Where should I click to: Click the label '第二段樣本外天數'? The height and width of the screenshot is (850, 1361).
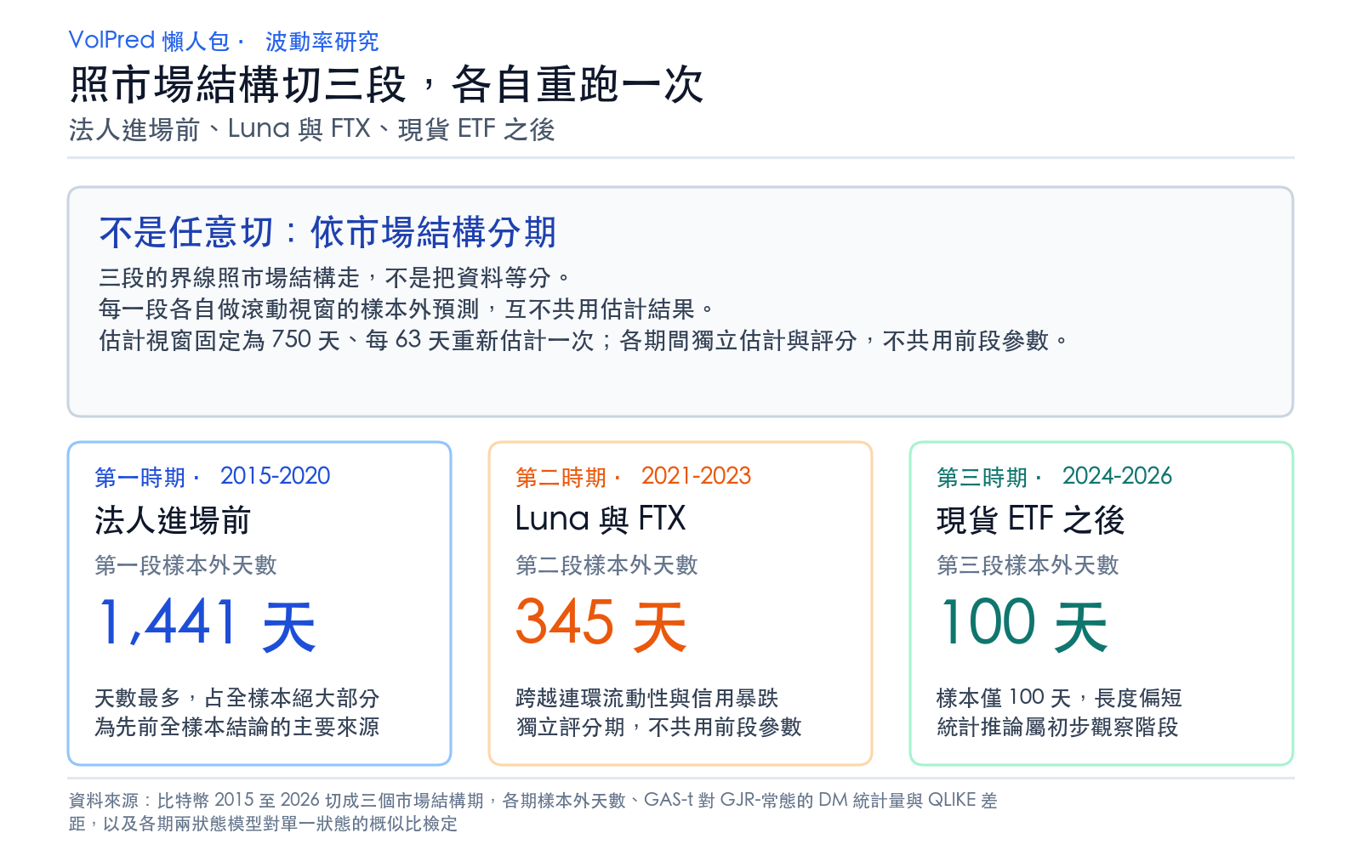[x=607, y=565]
